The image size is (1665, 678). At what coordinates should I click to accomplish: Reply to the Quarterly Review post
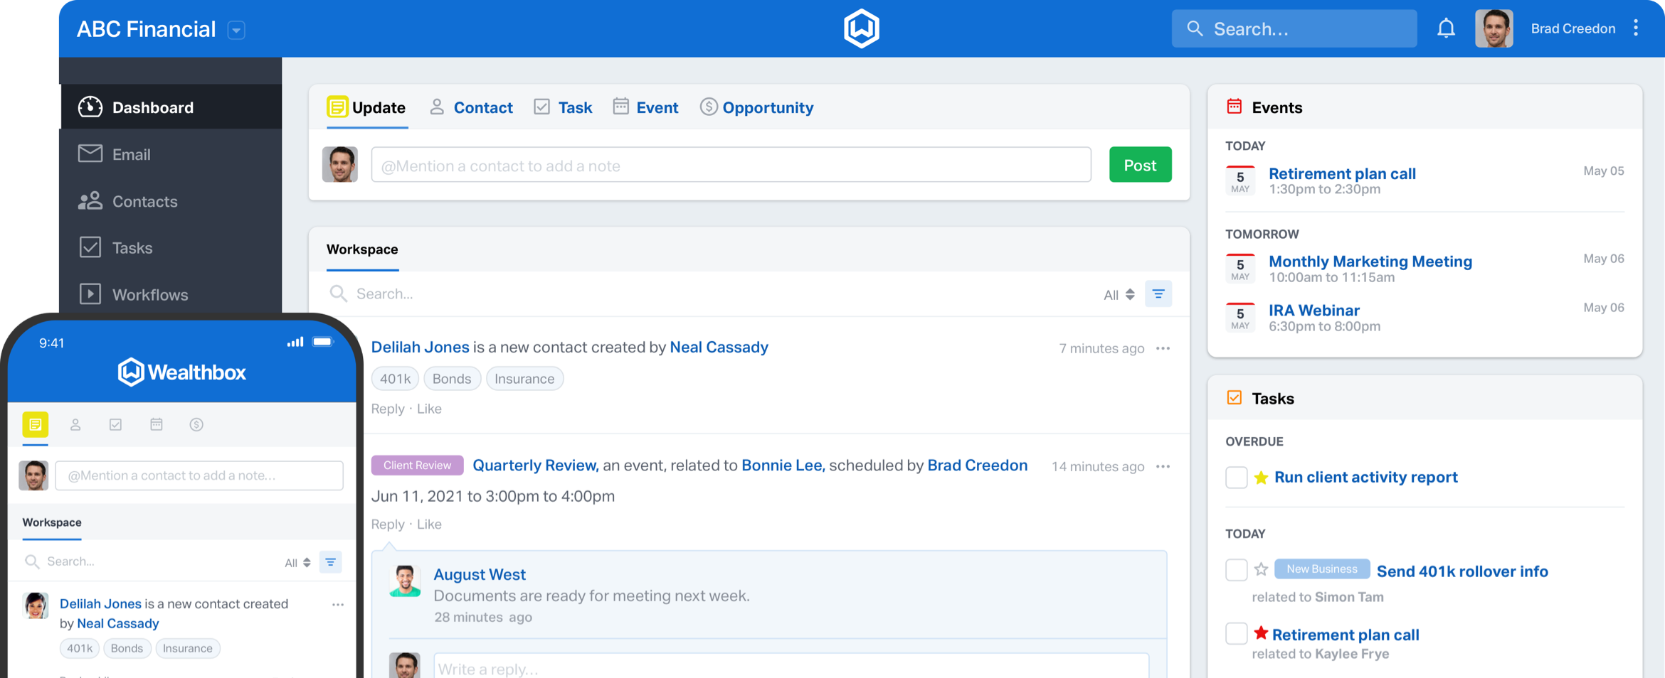click(x=388, y=524)
